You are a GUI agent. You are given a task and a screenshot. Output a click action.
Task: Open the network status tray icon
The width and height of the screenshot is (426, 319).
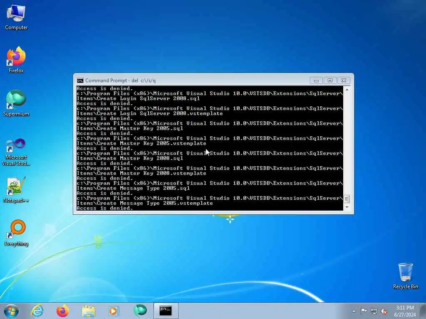coord(374,311)
